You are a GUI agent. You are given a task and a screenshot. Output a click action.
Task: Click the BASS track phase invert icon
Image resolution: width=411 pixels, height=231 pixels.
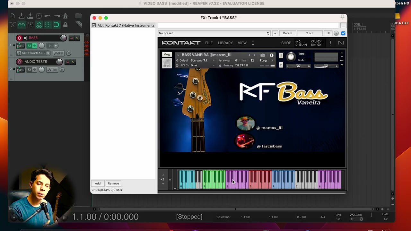(68, 53)
